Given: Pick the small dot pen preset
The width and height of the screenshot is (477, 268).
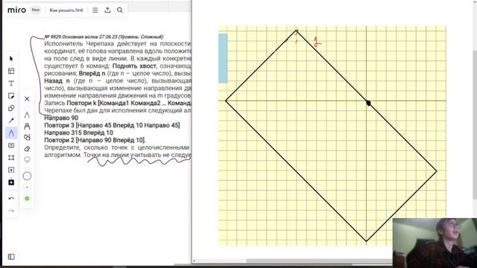Looking at the screenshot, I should pyautogui.click(x=27, y=187).
